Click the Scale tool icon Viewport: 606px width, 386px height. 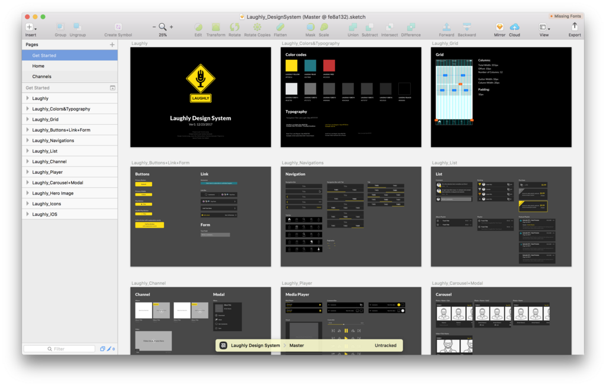tap(324, 27)
